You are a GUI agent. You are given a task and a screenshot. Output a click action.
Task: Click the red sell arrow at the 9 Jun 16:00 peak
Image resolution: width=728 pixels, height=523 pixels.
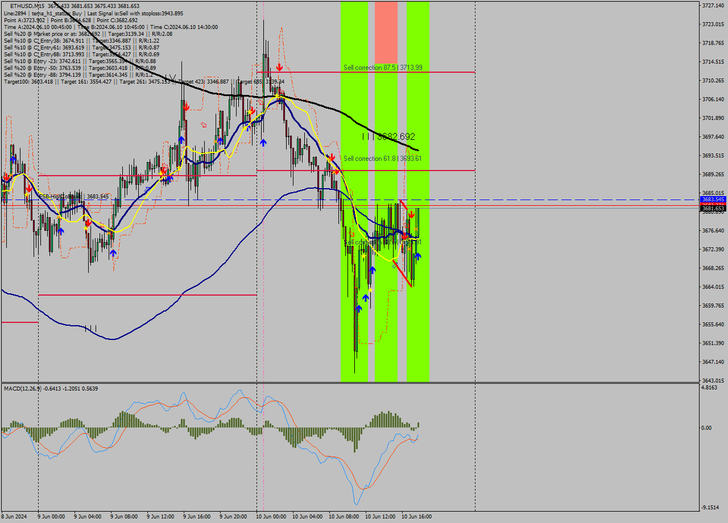[x=186, y=106]
